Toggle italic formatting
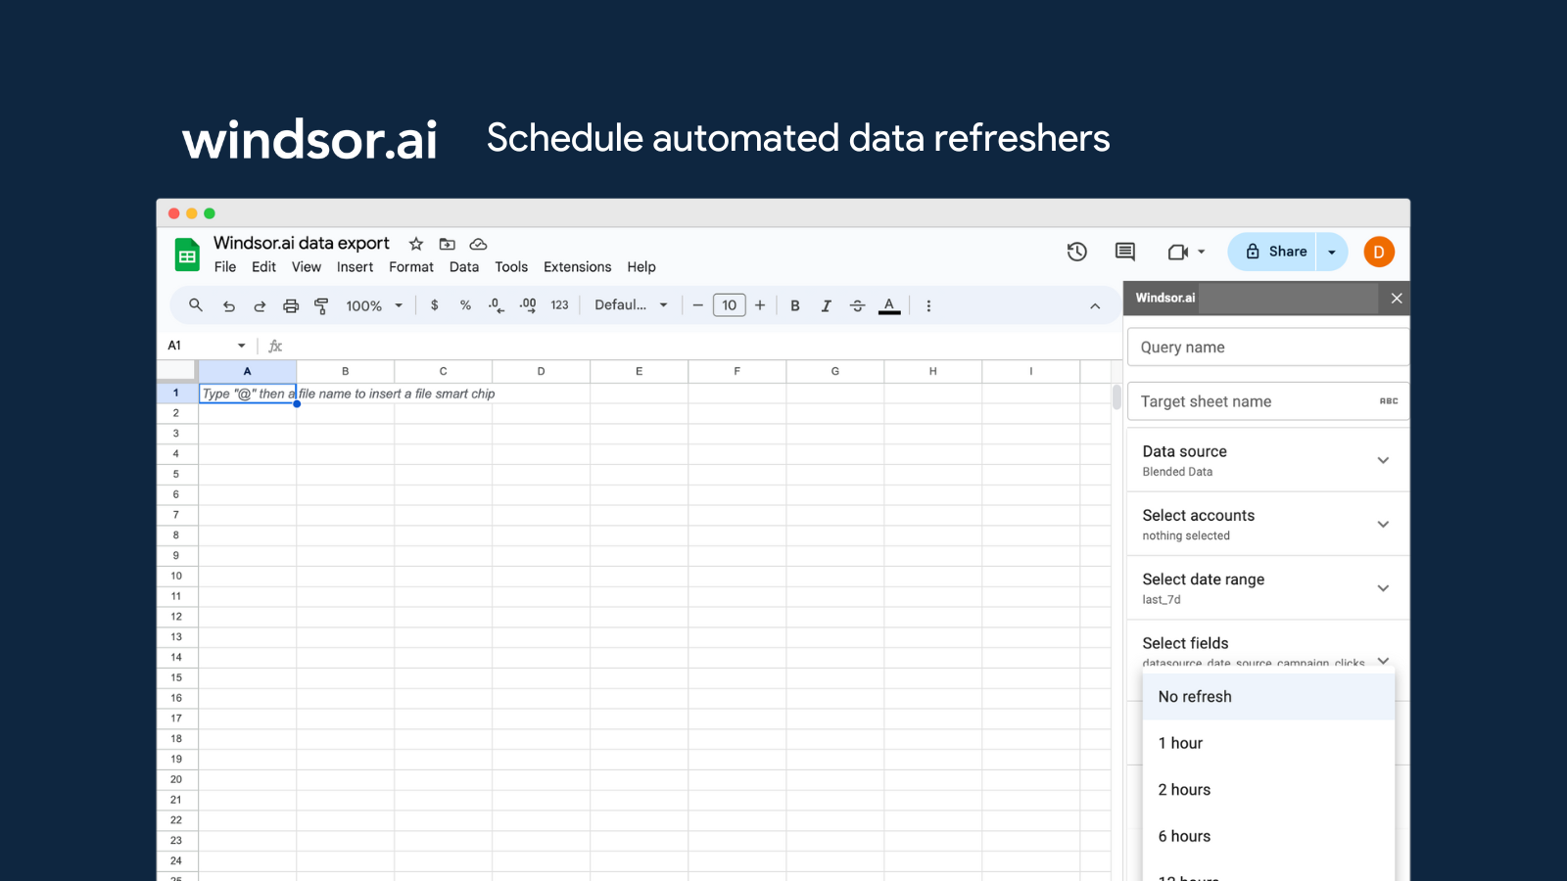Image resolution: width=1567 pixels, height=881 pixels. click(x=826, y=305)
